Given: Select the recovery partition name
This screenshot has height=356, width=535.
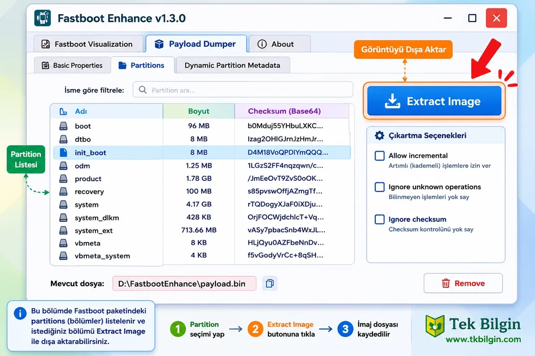Looking at the screenshot, I should 89,192.
